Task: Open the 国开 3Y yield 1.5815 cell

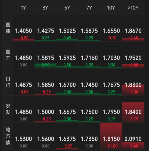Action: [x=45, y=55]
